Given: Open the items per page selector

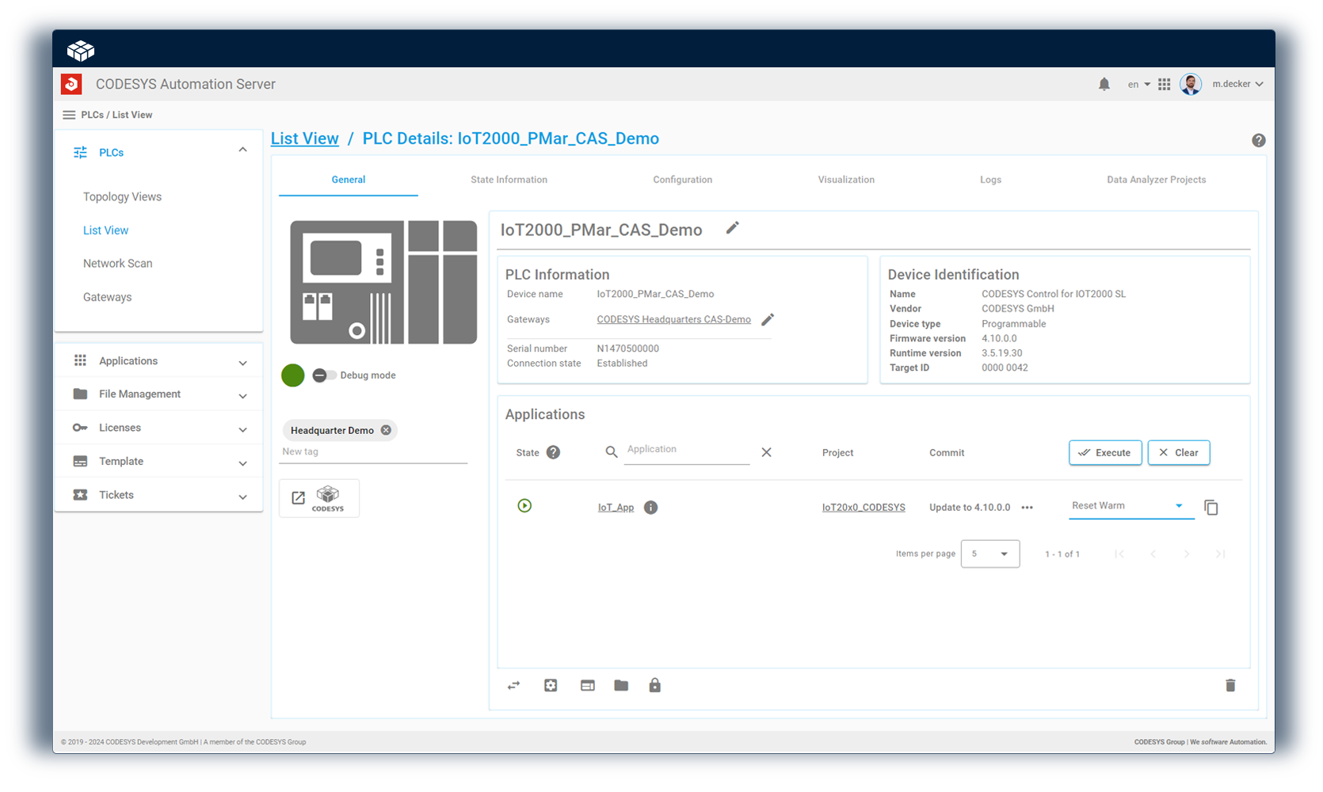Looking at the screenshot, I should coord(989,554).
